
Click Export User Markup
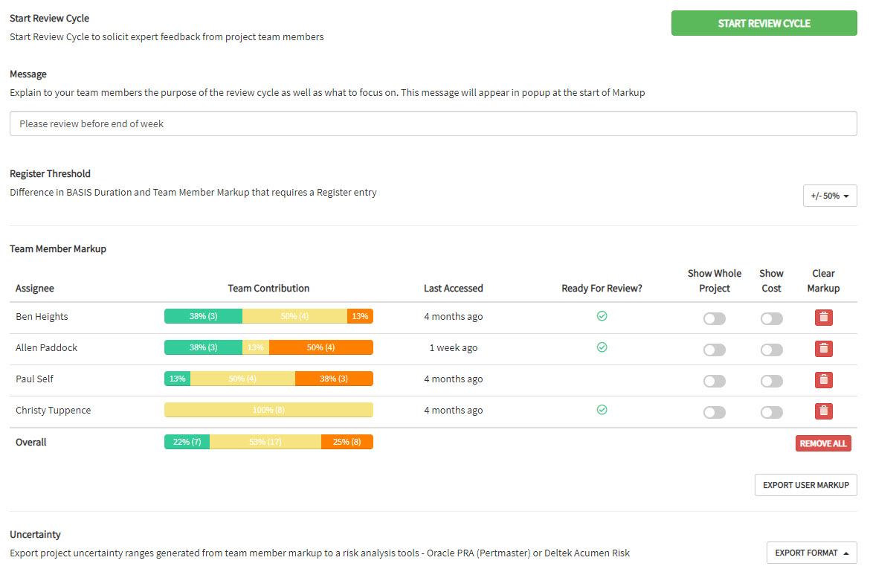(805, 484)
